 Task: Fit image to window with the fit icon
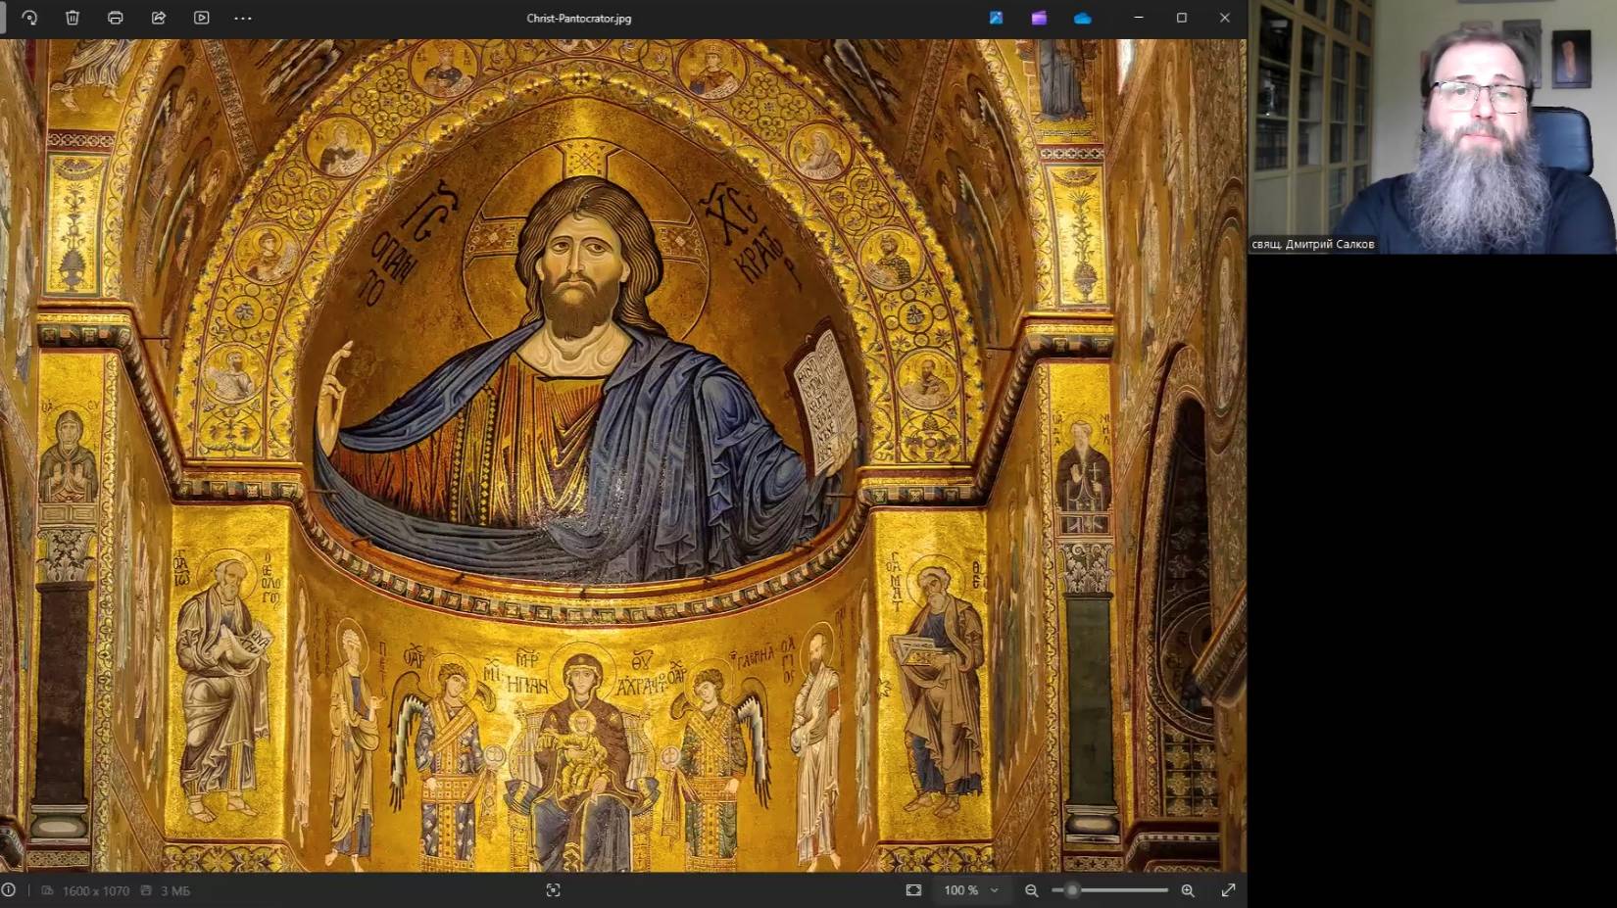coord(913,889)
